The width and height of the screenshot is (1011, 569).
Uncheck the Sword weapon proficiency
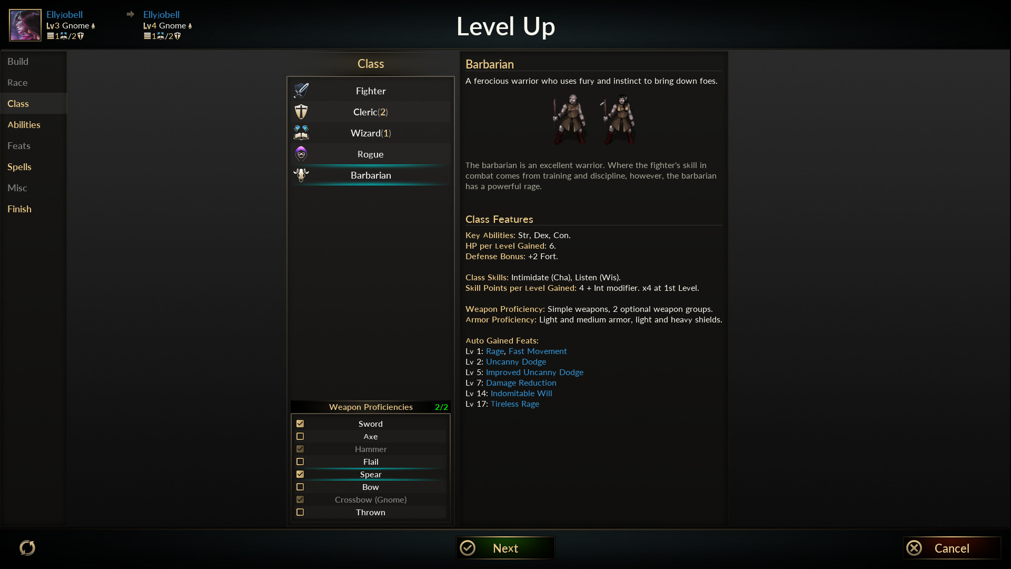300,424
